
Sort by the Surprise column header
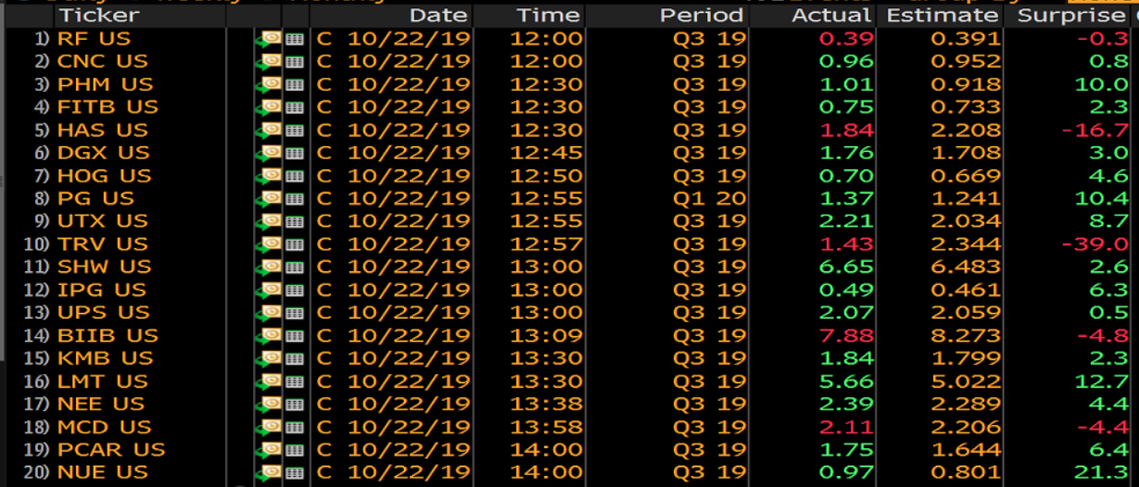click(x=1073, y=16)
